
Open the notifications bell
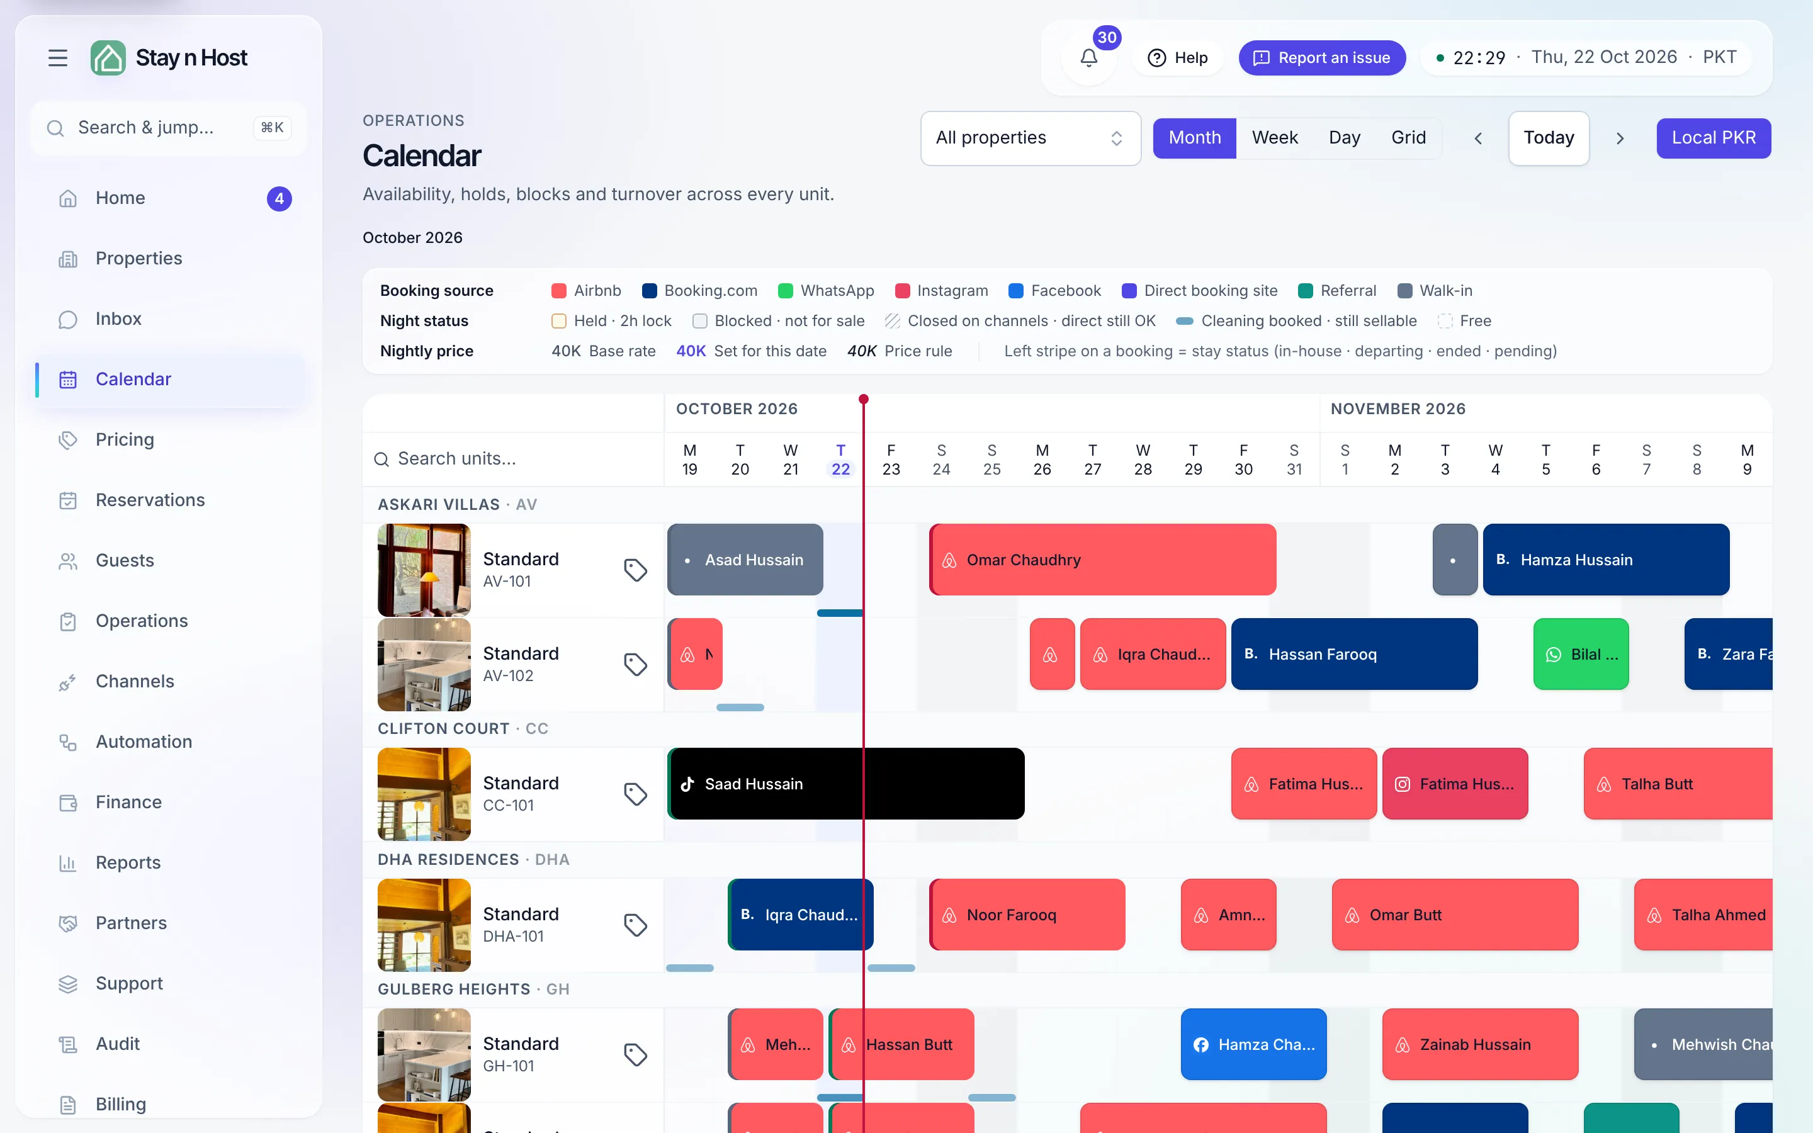pyautogui.click(x=1088, y=58)
